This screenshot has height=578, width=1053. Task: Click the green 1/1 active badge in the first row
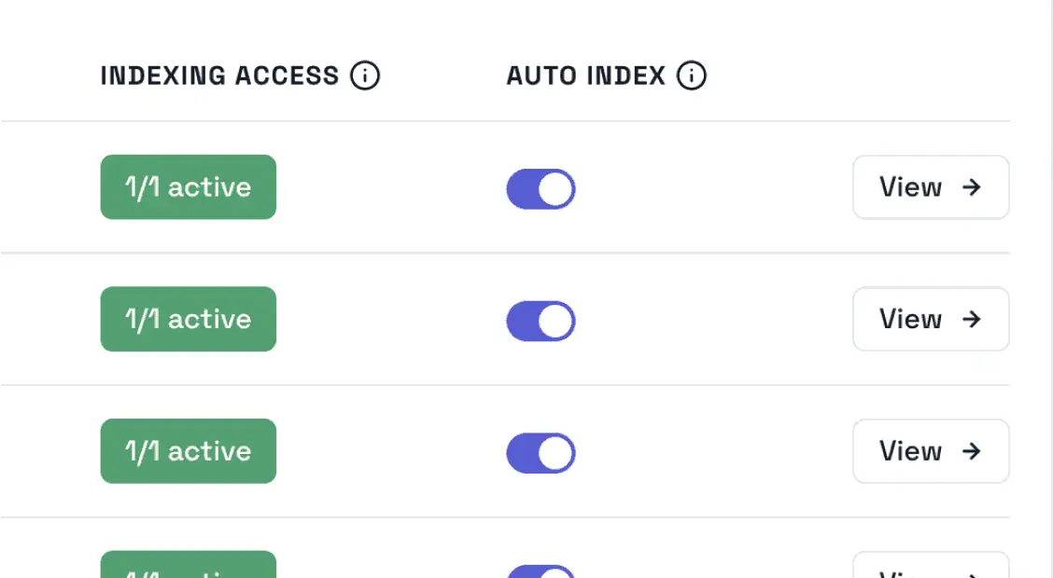188,186
